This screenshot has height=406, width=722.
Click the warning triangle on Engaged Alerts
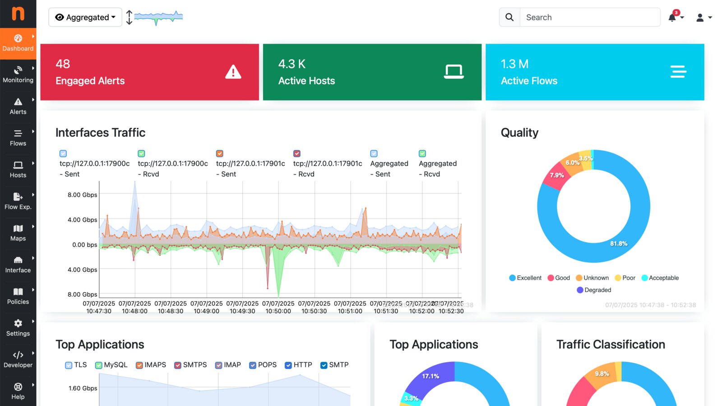[233, 72]
